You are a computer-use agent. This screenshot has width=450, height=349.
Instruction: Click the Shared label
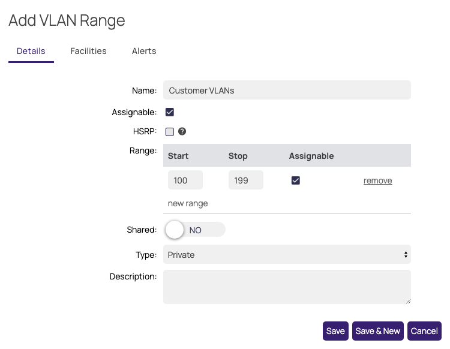click(x=142, y=230)
